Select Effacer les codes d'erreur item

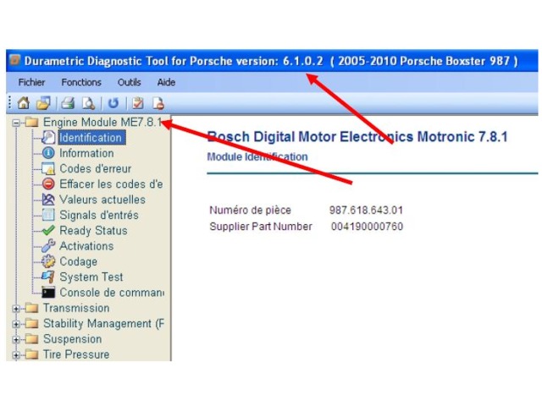tap(111, 184)
